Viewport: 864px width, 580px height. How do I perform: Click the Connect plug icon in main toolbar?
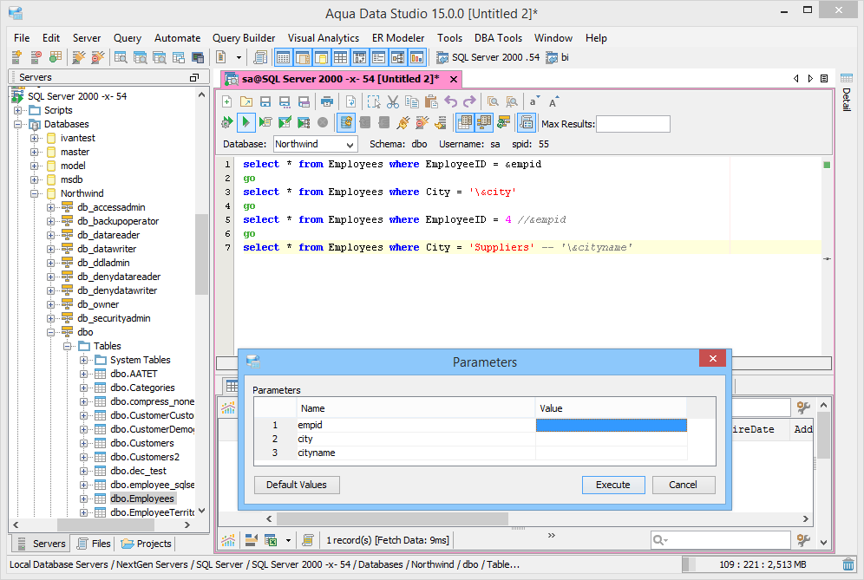point(79,57)
